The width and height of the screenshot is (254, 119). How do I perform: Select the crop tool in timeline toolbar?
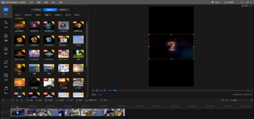click(x=29, y=100)
